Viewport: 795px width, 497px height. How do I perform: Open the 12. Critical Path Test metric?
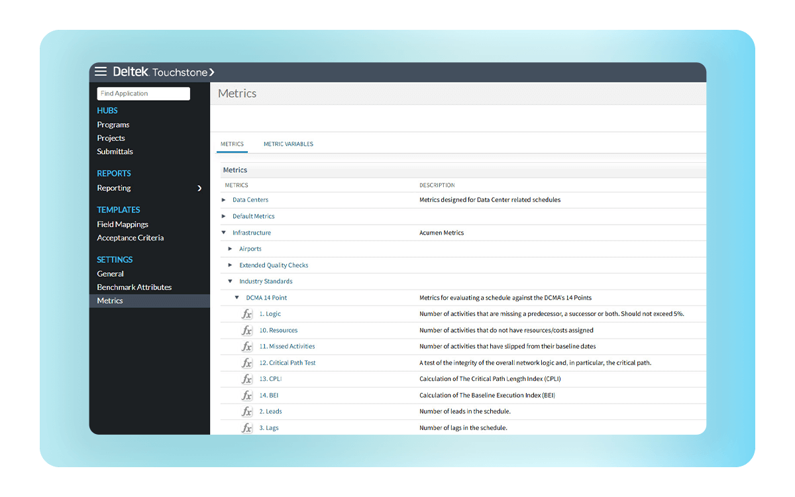click(287, 362)
